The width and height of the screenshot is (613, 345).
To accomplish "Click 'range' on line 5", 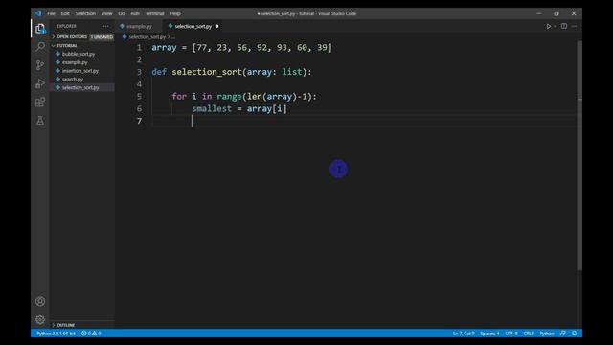I will (229, 97).
